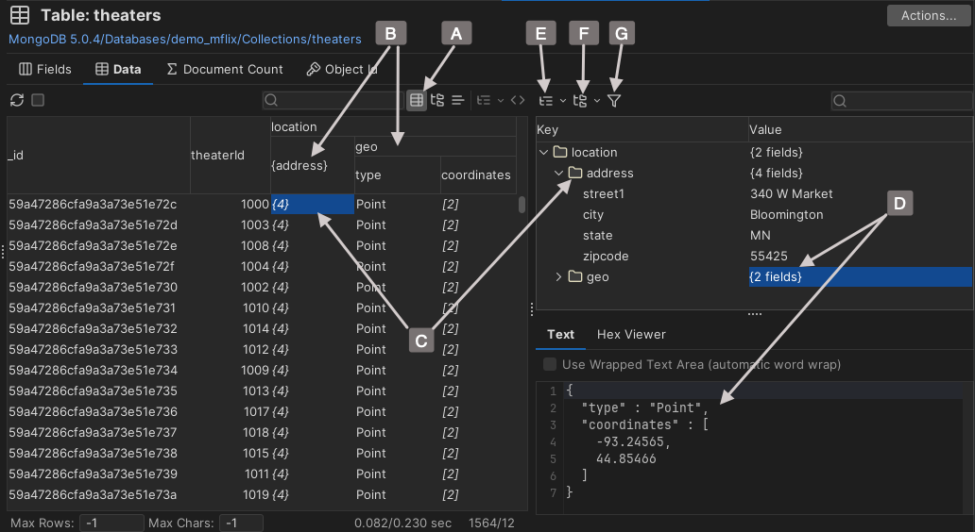
Task: Toggle the checkbox next to refresh icon
Action: click(38, 100)
